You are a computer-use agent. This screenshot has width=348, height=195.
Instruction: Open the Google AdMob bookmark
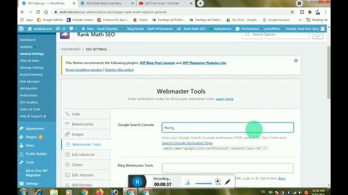pyautogui.click(x=50, y=20)
